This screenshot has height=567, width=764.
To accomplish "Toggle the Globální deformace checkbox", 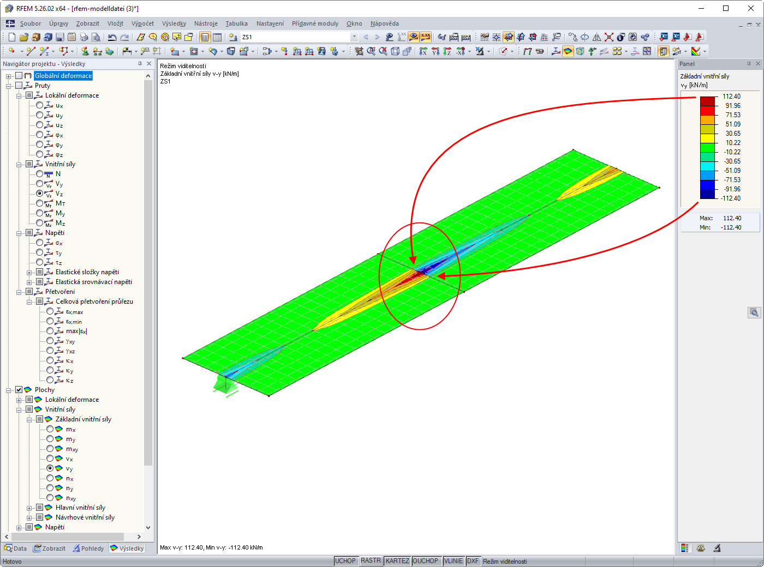I will pos(19,76).
